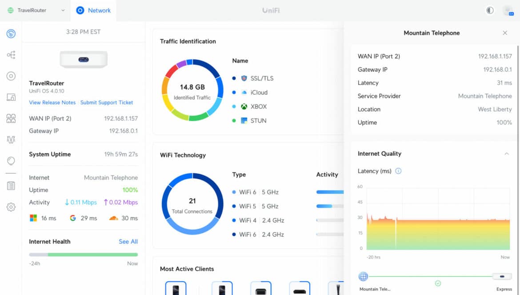Click the Internet Health timeline bar
520x295 pixels.
83,255
